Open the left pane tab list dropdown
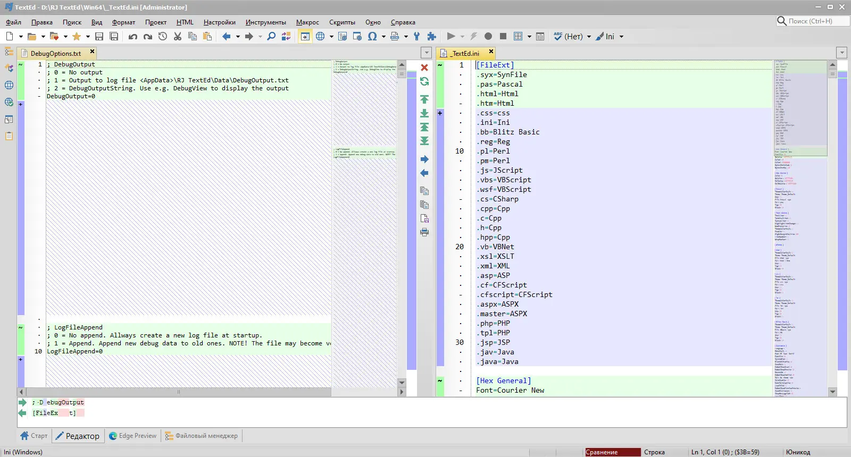This screenshot has height=457, width=851. [x=426, y=53]
